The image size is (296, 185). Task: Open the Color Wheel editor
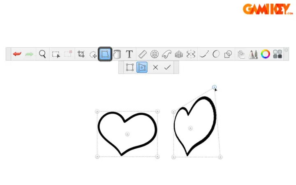click(x=266, y=54)
